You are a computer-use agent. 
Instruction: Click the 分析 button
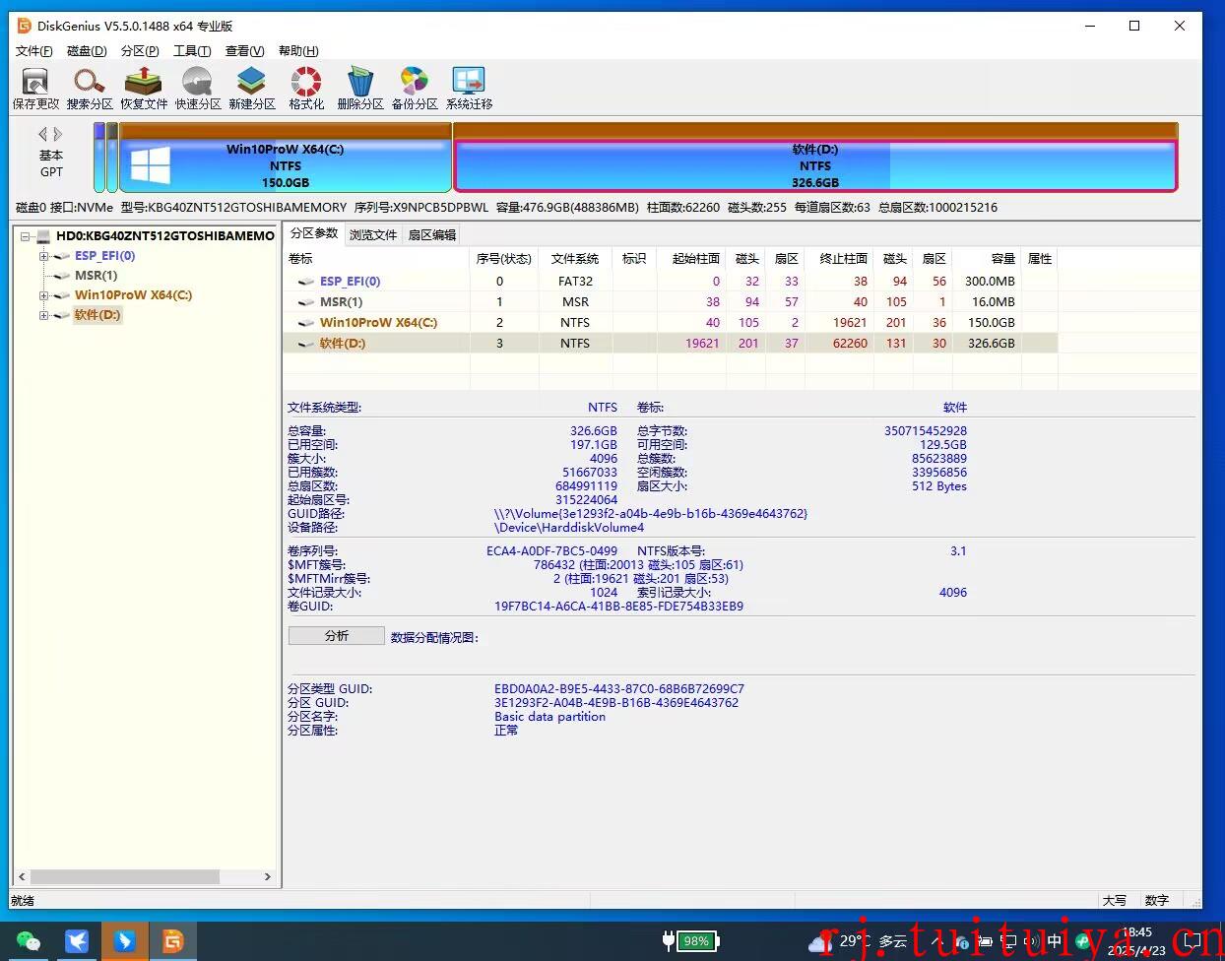click(337, 636)
